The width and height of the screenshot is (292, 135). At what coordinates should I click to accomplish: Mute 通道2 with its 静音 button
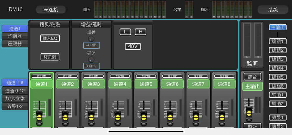coord(67,76)
